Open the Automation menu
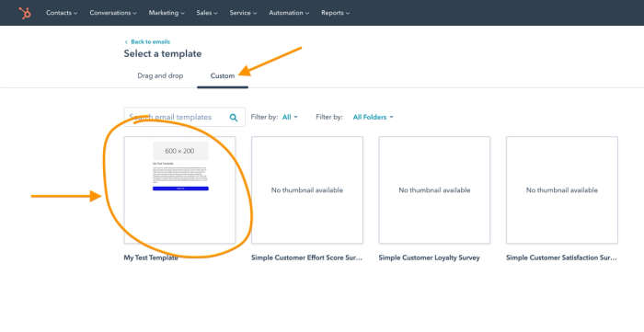This screenshot has width=644, height=332. [289, 13]
